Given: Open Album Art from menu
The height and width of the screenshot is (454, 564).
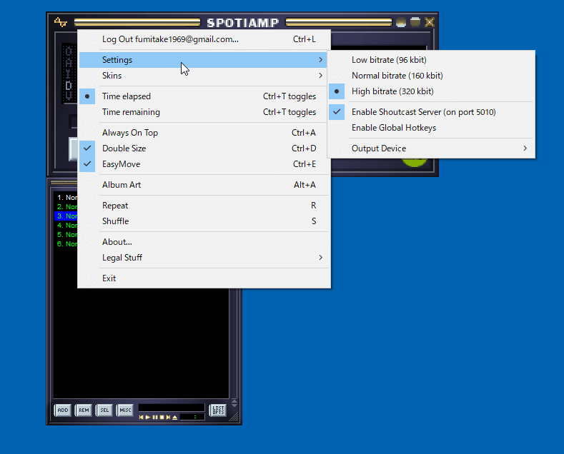Looking at the screenshot, I should coord(204,185).
